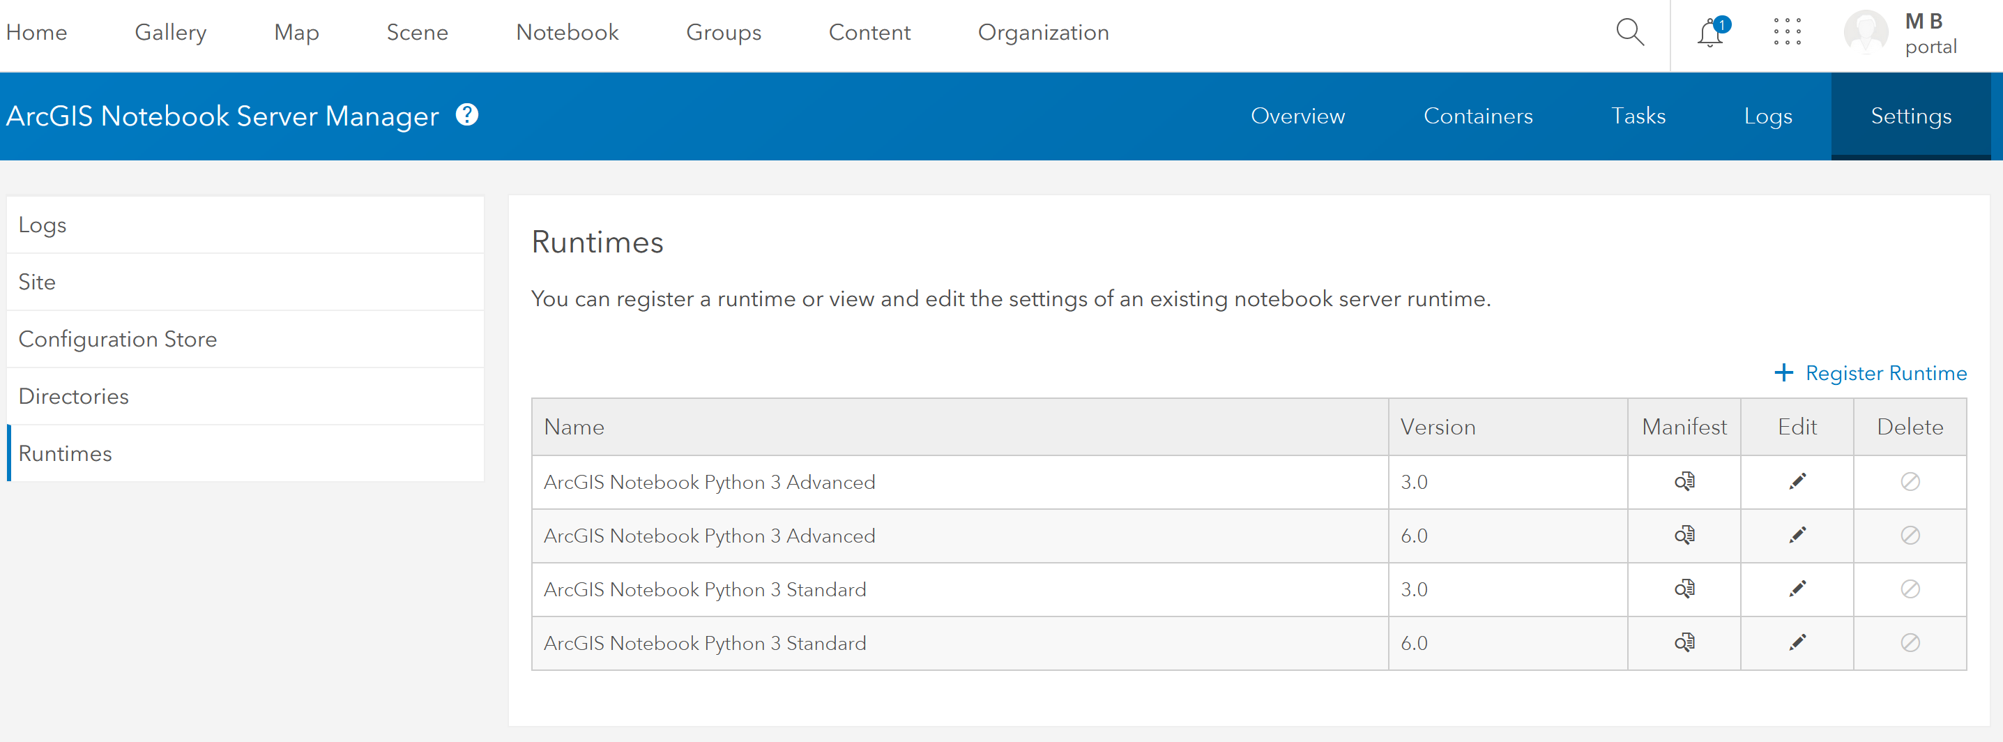This screenshot has height=742, width=2003.
Task: View manifest for Python 3 Advanced 6.0
Action: pyautogui.click(x=1684, y=536)
